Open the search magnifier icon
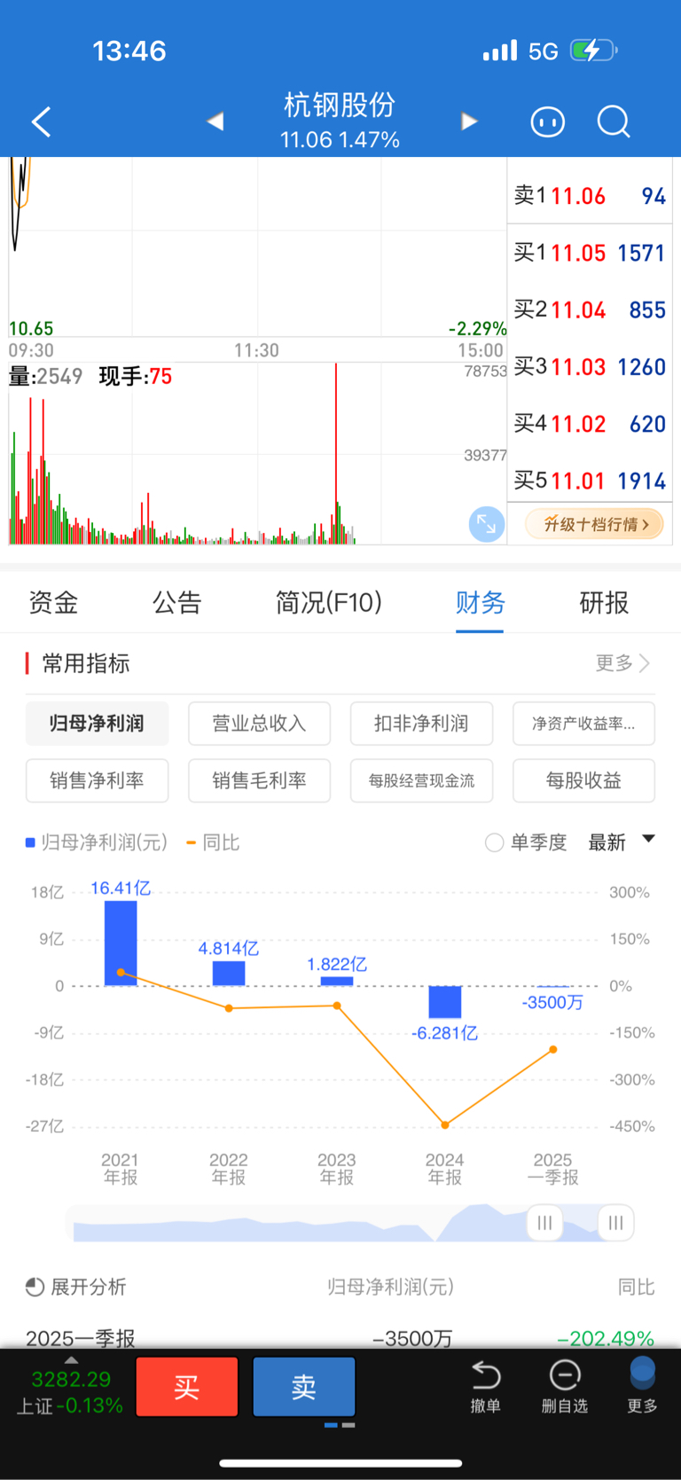Viewport: 681px width, 1480px height. (x=614, y=121)
